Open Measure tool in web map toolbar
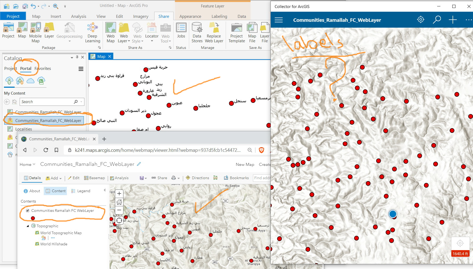Image resolution: width=473 pixels, height=269 pixels. click(x=216, y=178)
